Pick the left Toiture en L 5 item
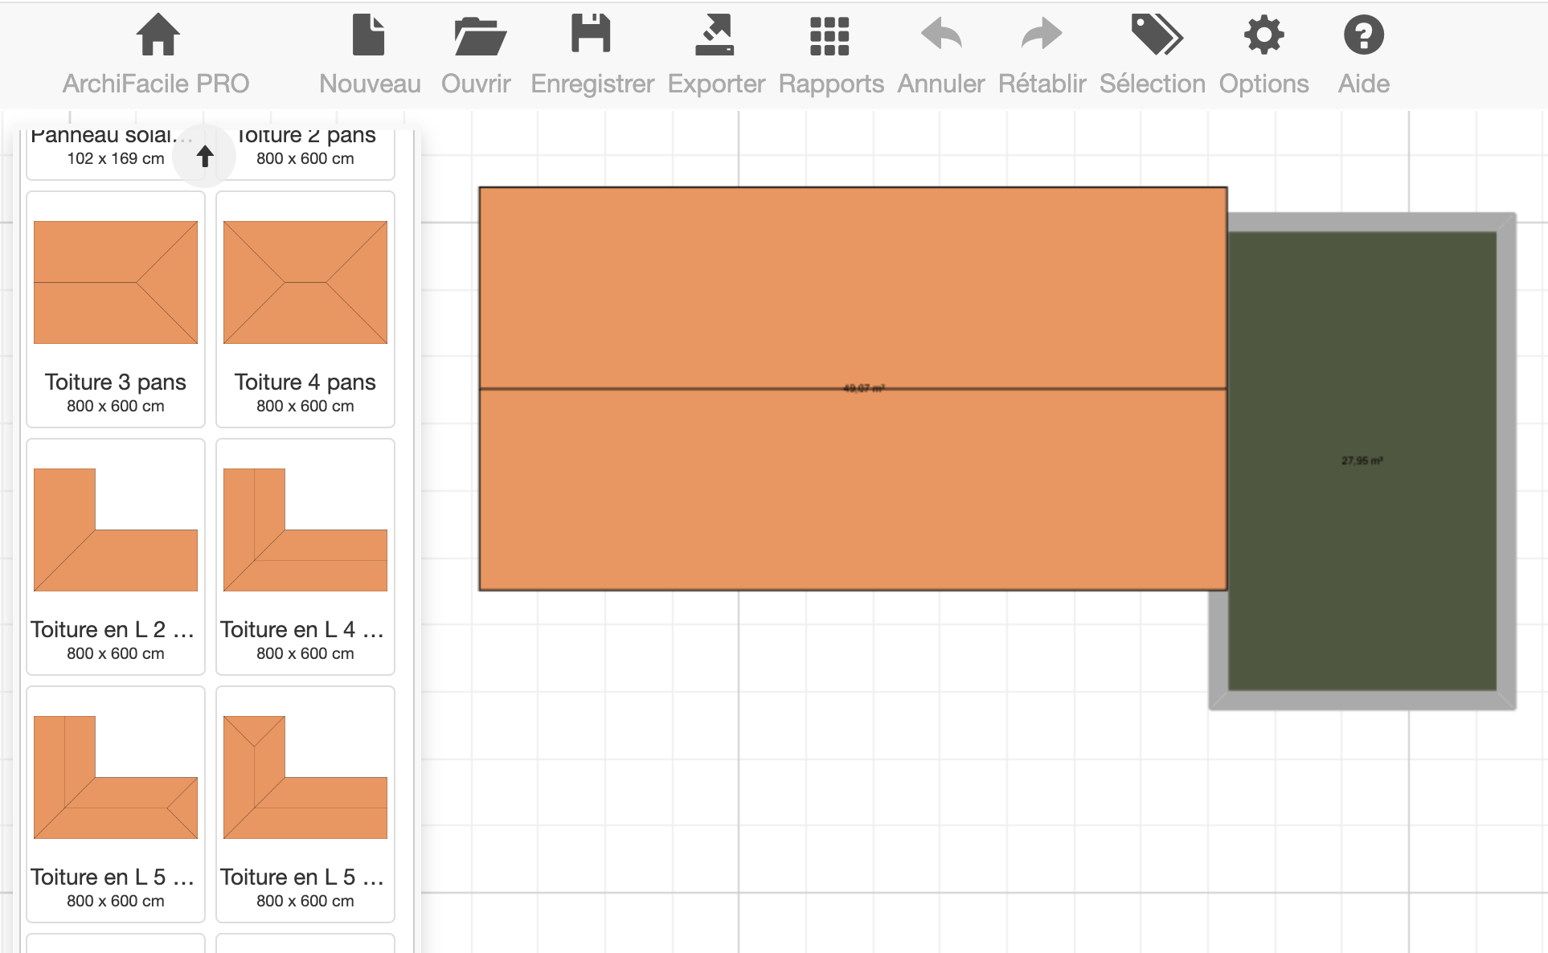Viewport: 1548px width, 953px height. [x=116, y=804]
